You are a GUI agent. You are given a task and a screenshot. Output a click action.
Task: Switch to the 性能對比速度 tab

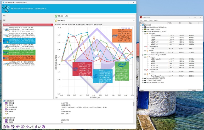(98, 25)
